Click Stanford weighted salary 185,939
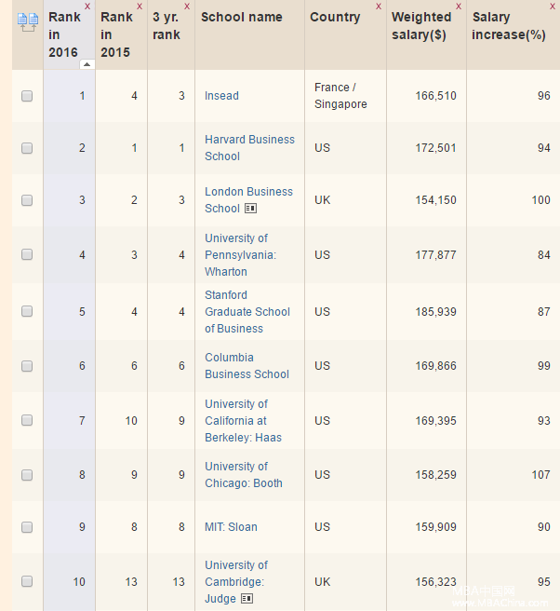This screenshot has width=560, height=611. pyautogui.click(x=435, y=312)
